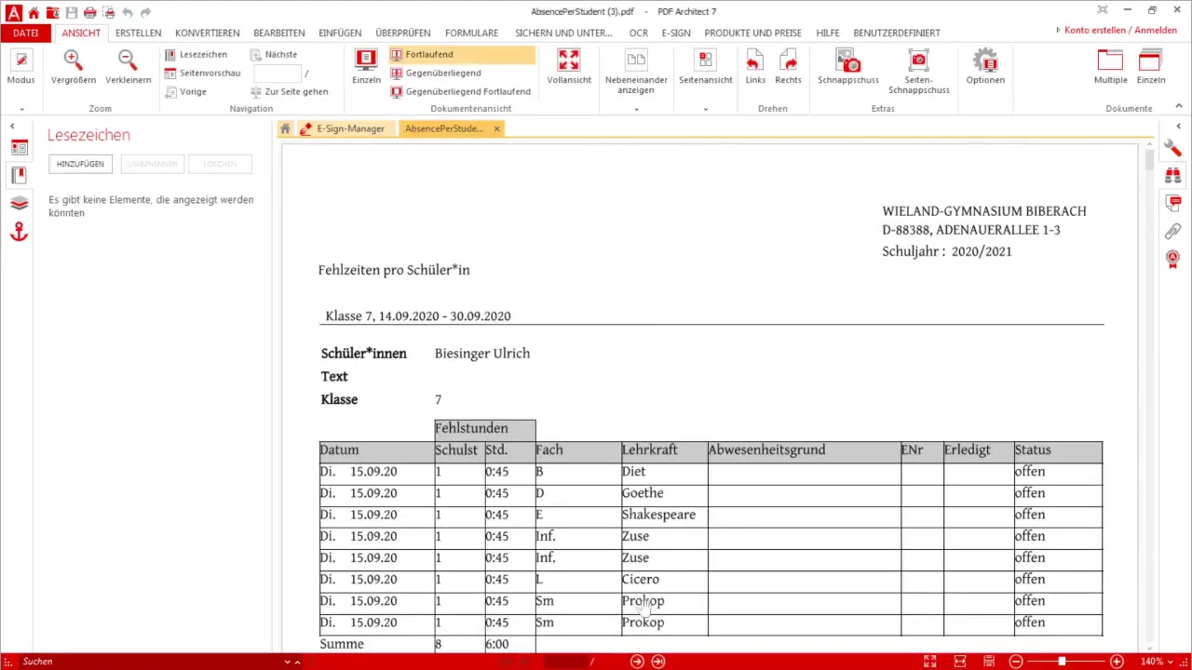This screenshot has width=1192, height=670.
Task: Select Fortlaufend view mode
Action: [462, 55]
